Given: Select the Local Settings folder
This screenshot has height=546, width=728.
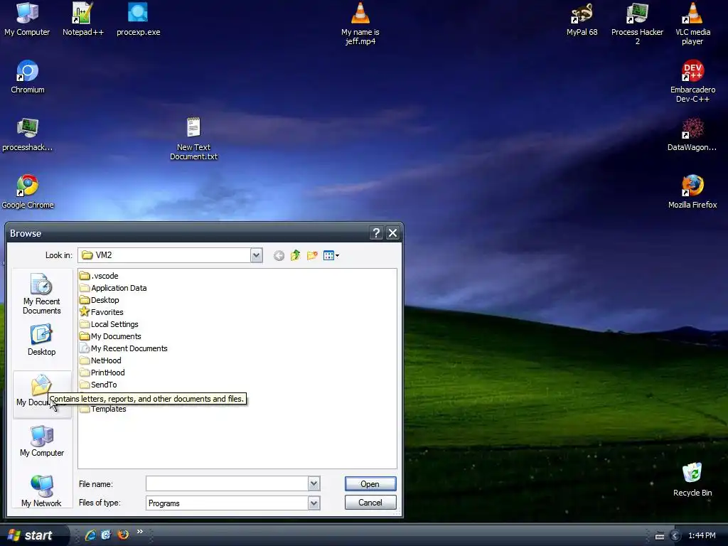Looking at the screenshot, I should (x=109, y=324).
